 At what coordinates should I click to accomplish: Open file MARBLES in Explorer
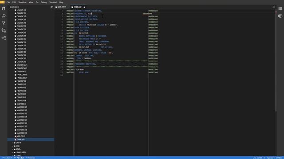[21, 104]
